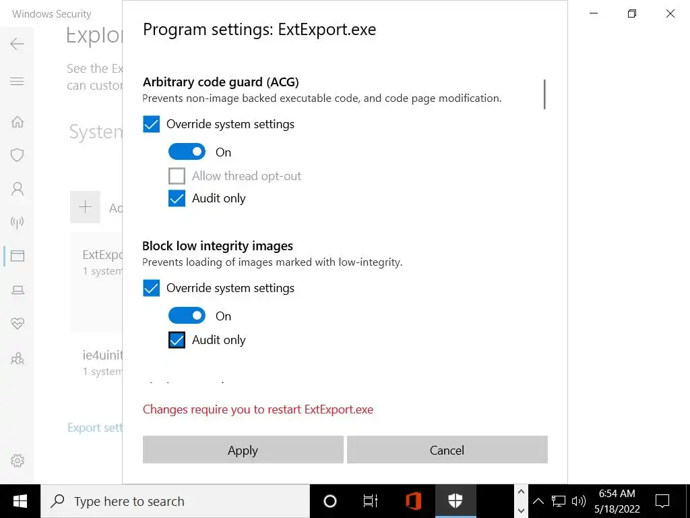Open Firewall & network protection antenna icon
The image size is (690, 518).
pyautogui.click(x=17, y=222)
